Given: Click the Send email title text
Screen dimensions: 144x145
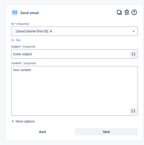Looking at the screenshot, I should tap(29, 13).
